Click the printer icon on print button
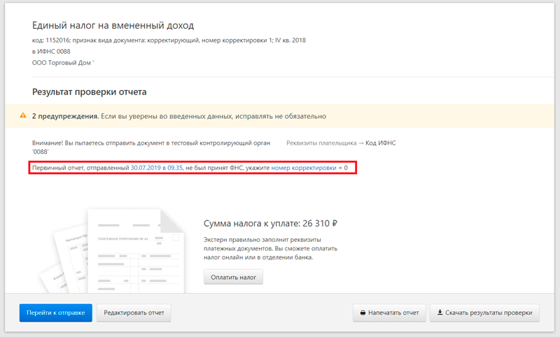Screen dimensions: 560x337 [x=363, y=313]
